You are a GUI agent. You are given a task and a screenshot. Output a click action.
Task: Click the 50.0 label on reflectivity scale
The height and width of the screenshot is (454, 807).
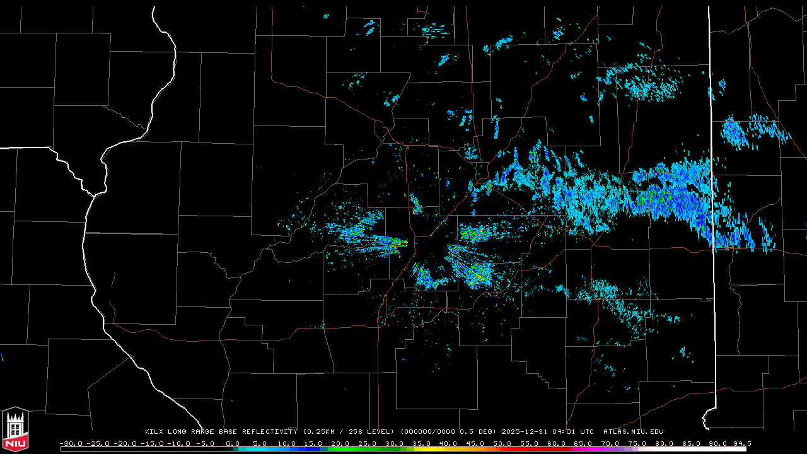click(502, 444)
